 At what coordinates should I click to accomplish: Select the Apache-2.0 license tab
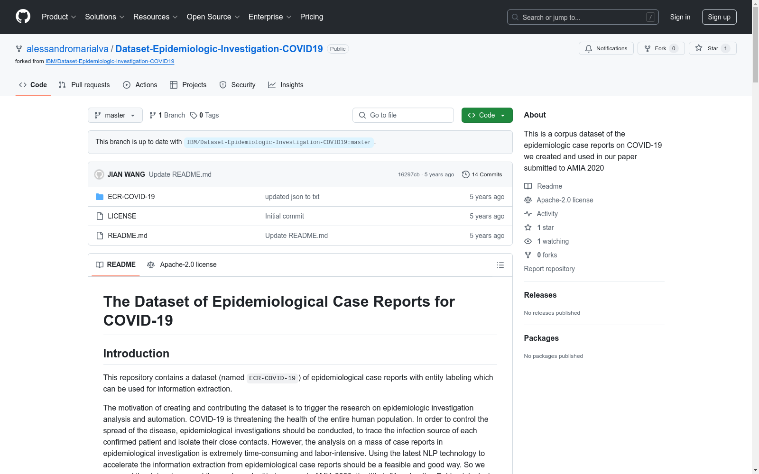point(182,264)
